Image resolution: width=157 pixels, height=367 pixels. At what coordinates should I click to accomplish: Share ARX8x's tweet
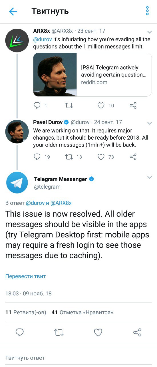point(133,106)
